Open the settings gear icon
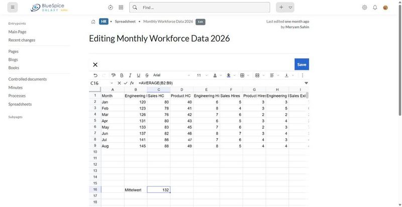 click(x=364, y=8)
